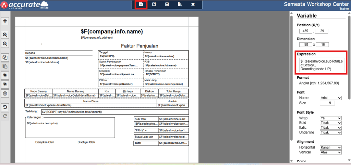Close the designer with the X icon
Screen dimensions: 351x165
(x=193, y=4)
